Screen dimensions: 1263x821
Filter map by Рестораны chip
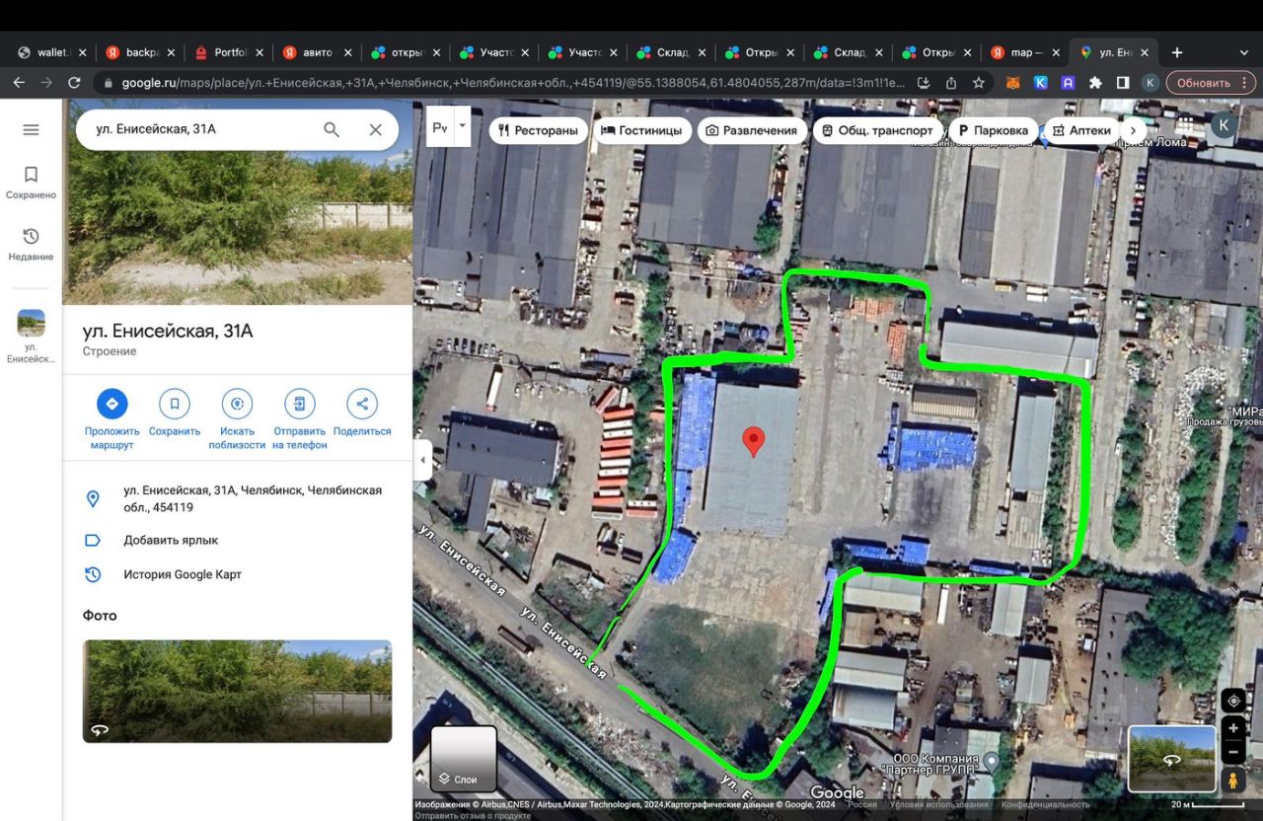[x=539, y=130]
